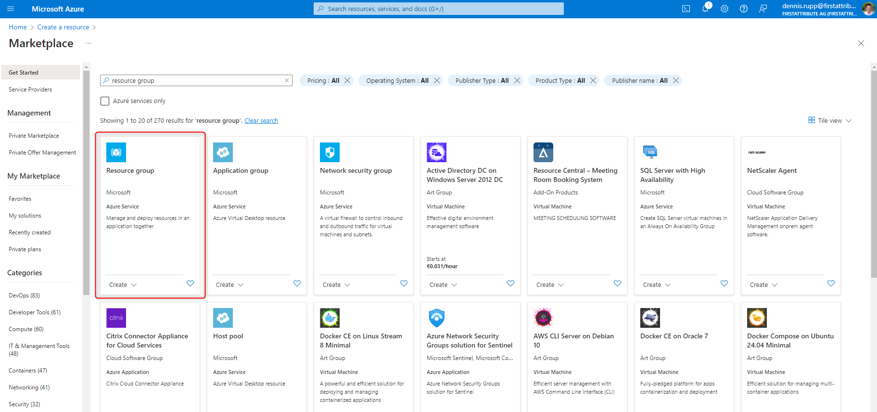The image size is (877, 412).
Task: Favorite the Application group tile
Action: 297,283
